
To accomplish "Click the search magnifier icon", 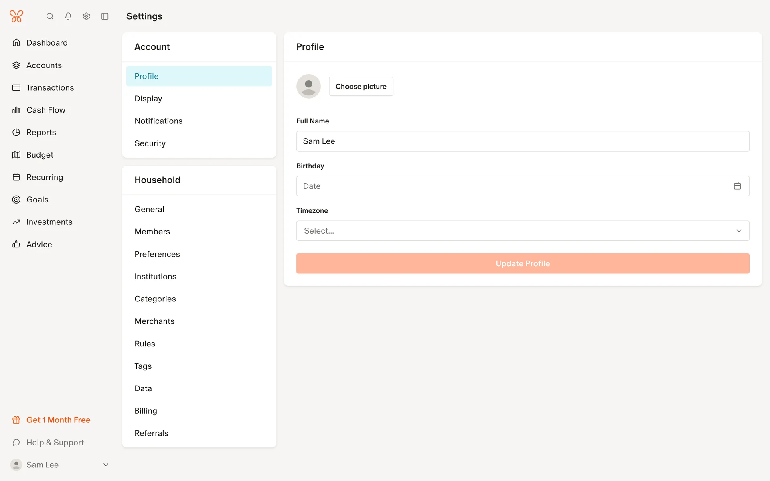I will pyautogui.click(x=50, y=16).
